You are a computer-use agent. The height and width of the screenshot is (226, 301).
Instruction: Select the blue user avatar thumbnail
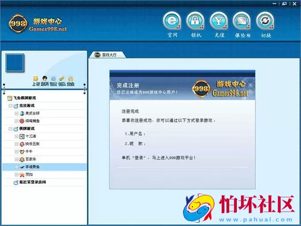[15, 63]
